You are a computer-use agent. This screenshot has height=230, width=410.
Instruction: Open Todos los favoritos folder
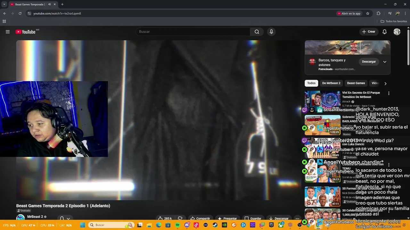[394, 21]
